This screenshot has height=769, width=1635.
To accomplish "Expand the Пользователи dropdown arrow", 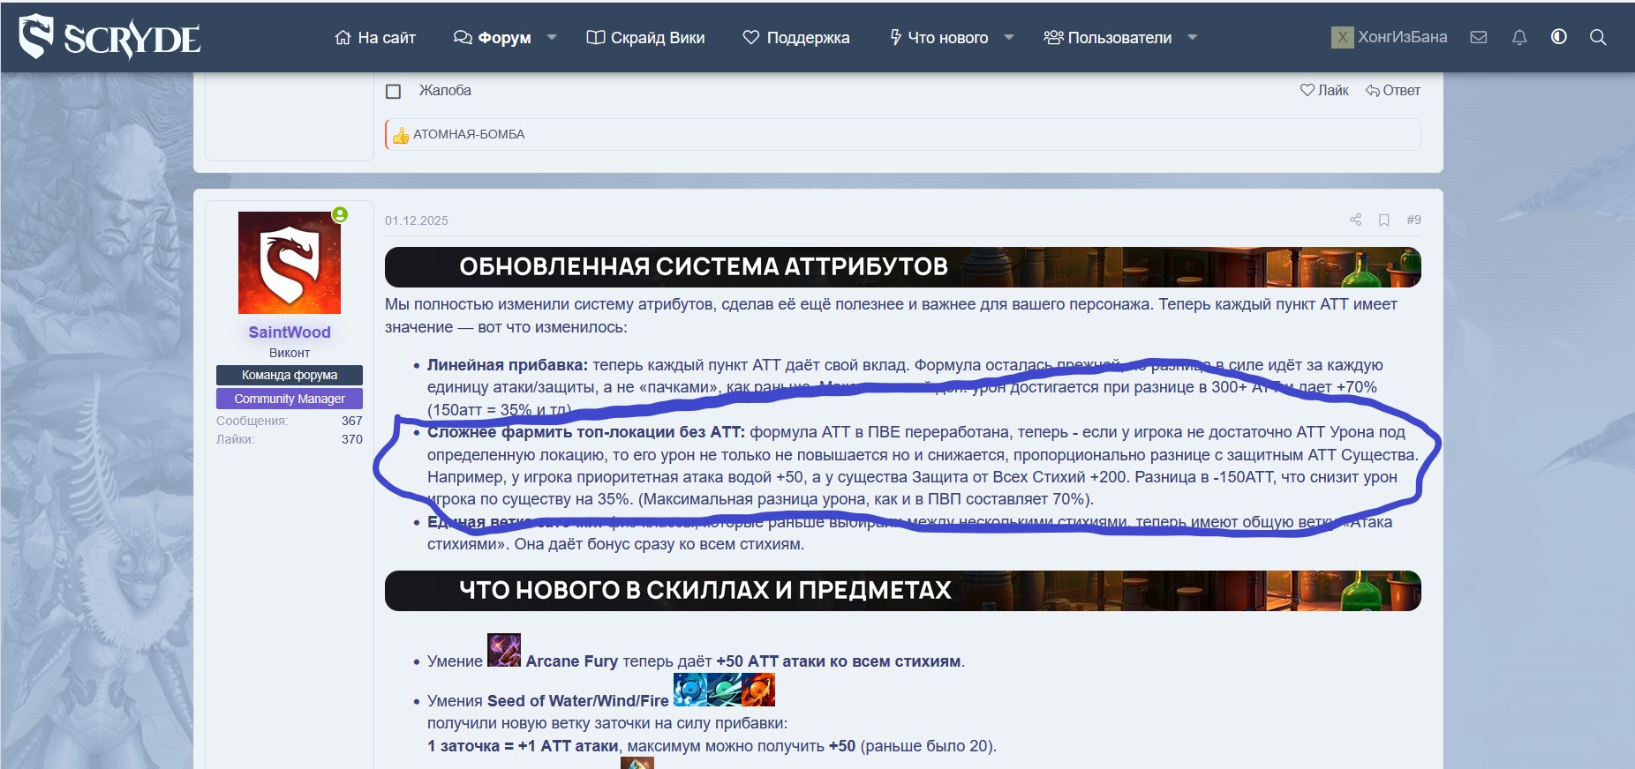I will coord(1193,37).
